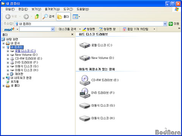Collapse My Computer (내 컴퓨터) node

pos(3,47)
